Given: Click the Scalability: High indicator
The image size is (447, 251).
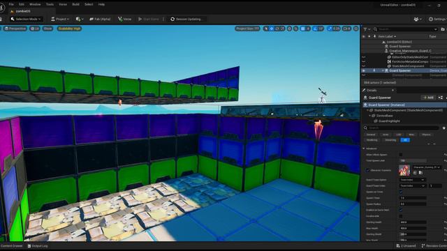Looking at the screenshot, I should [x=69, y=29].
